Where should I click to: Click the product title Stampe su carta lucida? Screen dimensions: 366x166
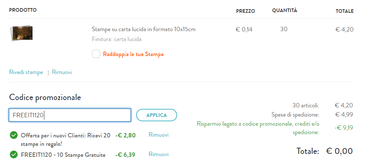click(143, 29)
